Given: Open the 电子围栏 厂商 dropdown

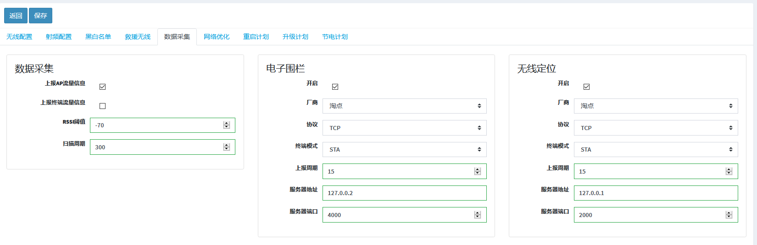Looking at the screenshot, I should (x=404, y=106).
